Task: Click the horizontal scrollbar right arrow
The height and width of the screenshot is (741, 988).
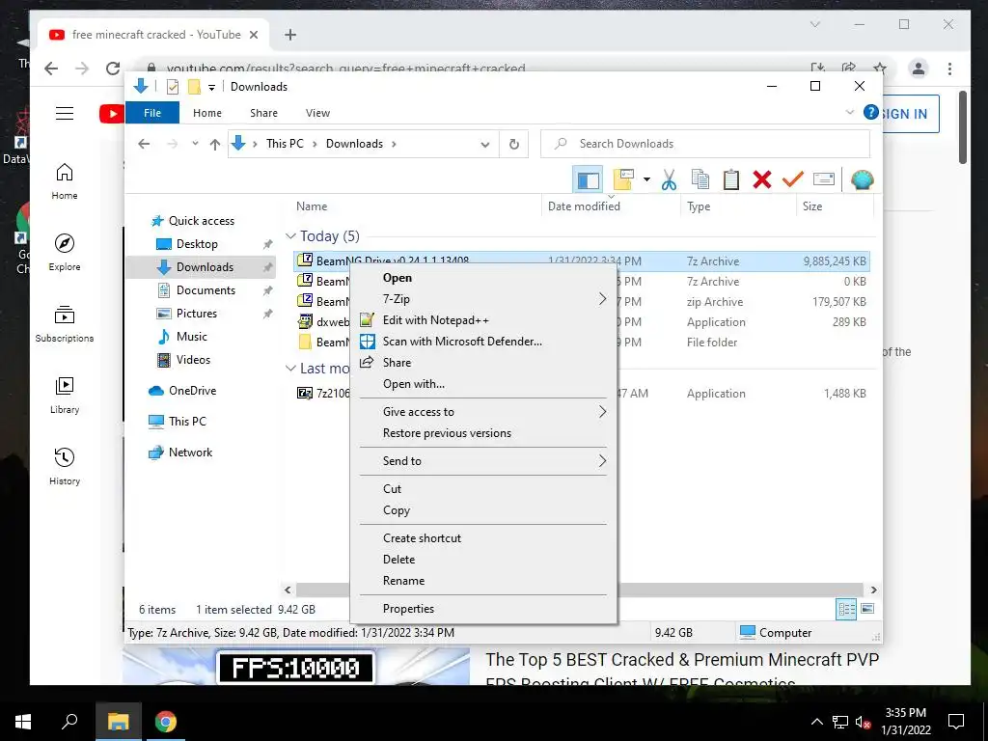Action: tap(873, 590)
